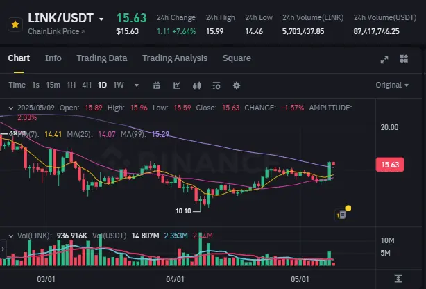Viewport: 426px width, 289px height.
Task: Select the 1s interval
Action: point(35,85)
